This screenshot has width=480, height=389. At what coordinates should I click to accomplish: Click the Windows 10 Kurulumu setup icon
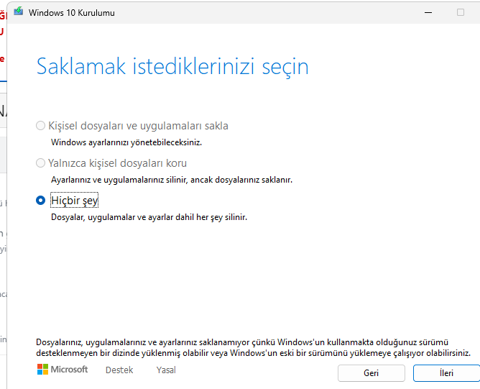point(19,12)
